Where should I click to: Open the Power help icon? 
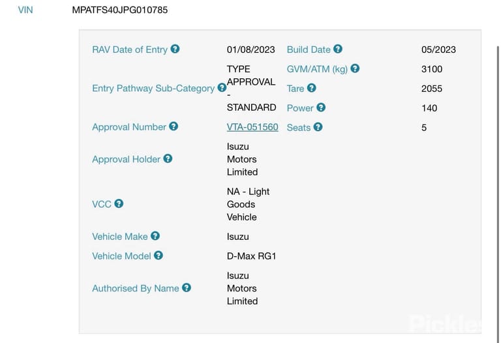[x=321, y=108]
